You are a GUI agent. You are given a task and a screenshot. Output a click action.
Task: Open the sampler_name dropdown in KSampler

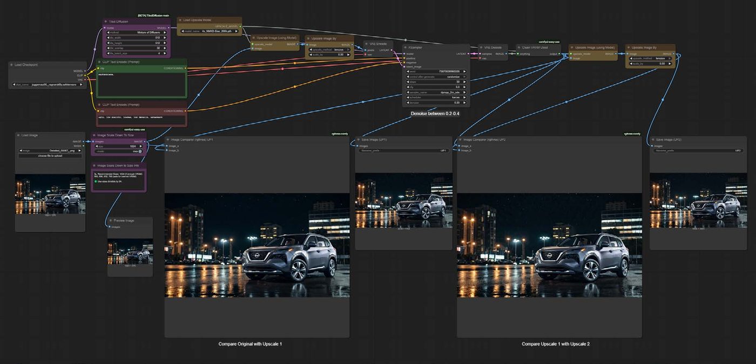pos(436,92)
